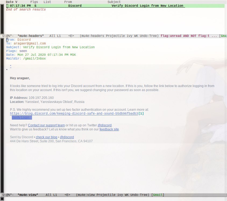Click the message view left scrollbar

(x=2, y=116)
